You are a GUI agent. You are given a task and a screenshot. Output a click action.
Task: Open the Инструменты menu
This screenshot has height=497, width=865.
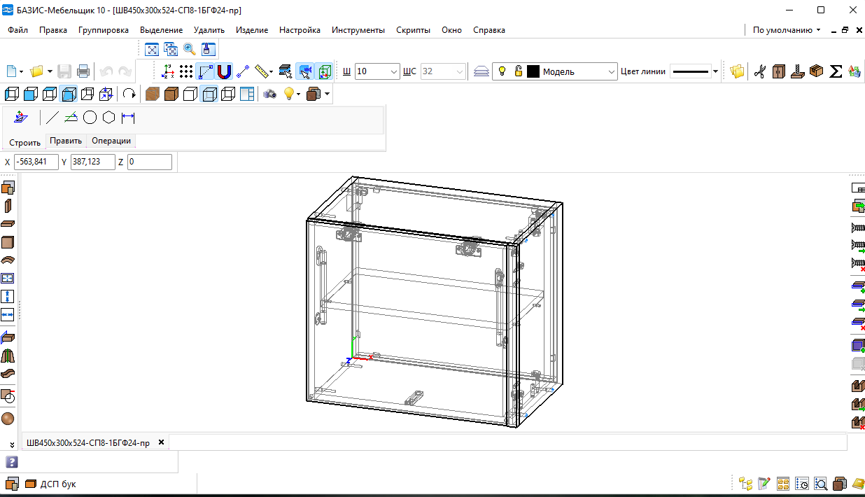tap(358, 30)
